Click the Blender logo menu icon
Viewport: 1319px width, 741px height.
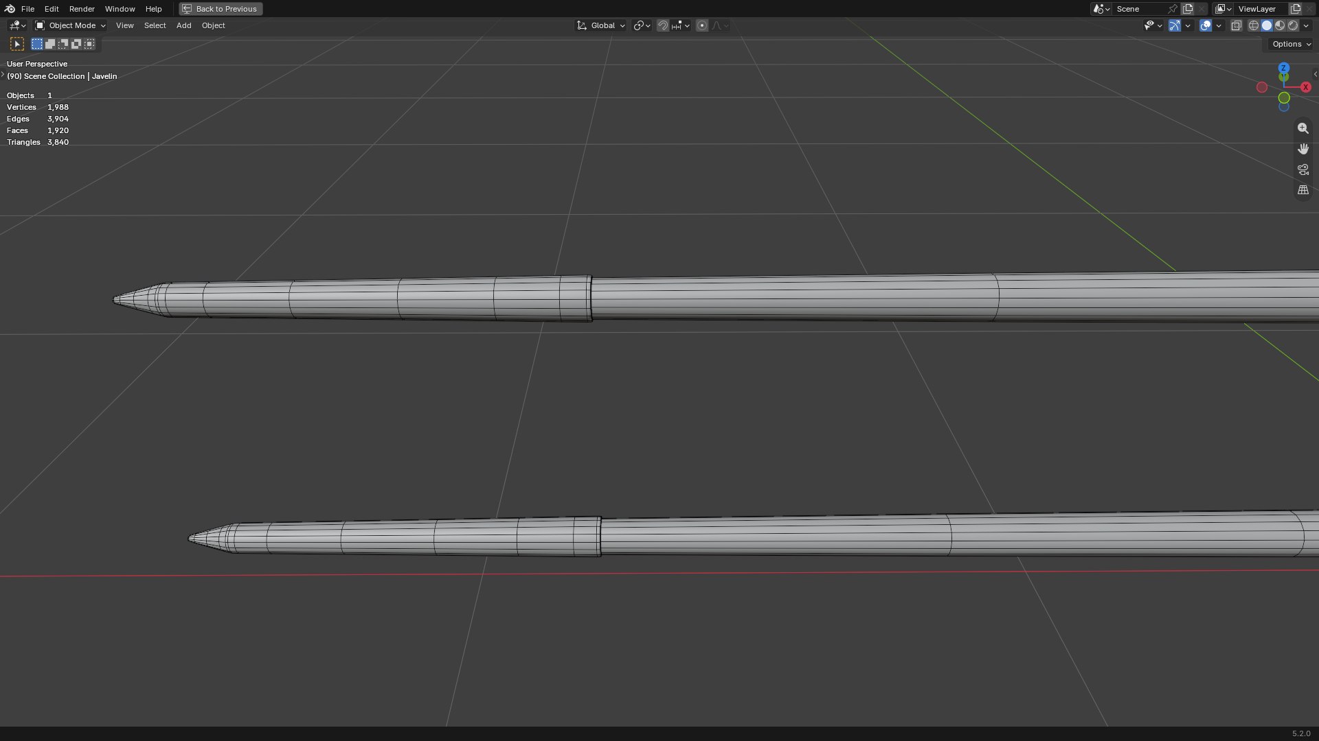[x=10, y=9]
